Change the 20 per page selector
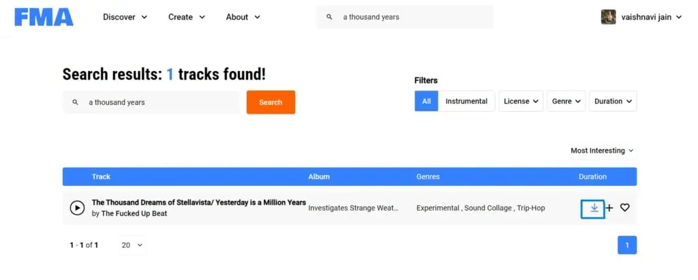 (132, 245)
